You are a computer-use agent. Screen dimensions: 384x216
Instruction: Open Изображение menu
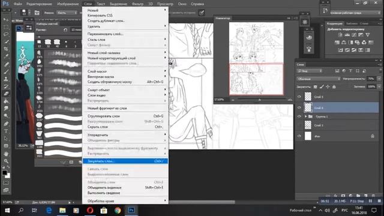pyautogui.click(x=68, y=4)
